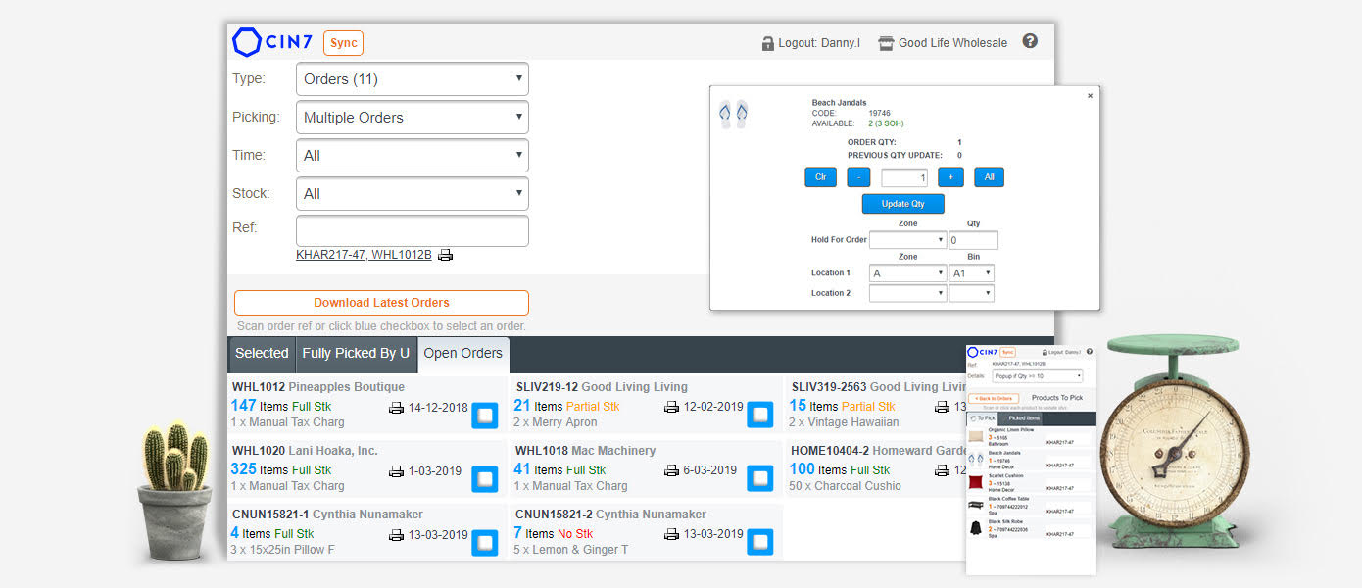The width and height of the screenshot is (1362, 588).
Task: Open the Type dropdown showing Orders (11)
Action: pos(413,79)
